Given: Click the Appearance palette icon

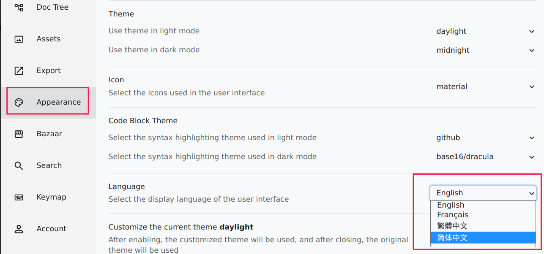Looking at the screenshot, I should 19,102.
